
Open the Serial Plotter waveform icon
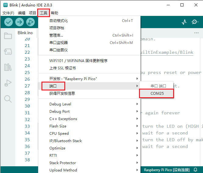click(x=184, y=22)
